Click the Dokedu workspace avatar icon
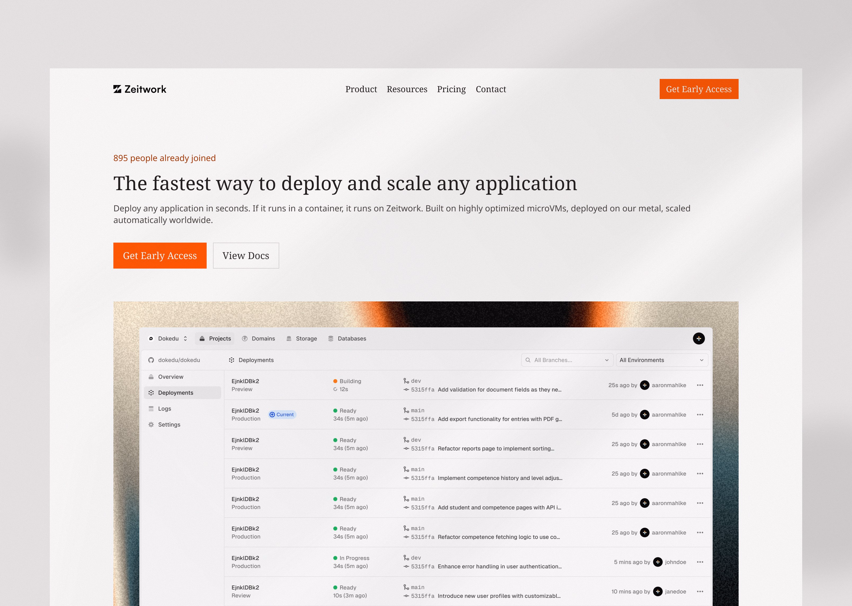 coord(151,338)
